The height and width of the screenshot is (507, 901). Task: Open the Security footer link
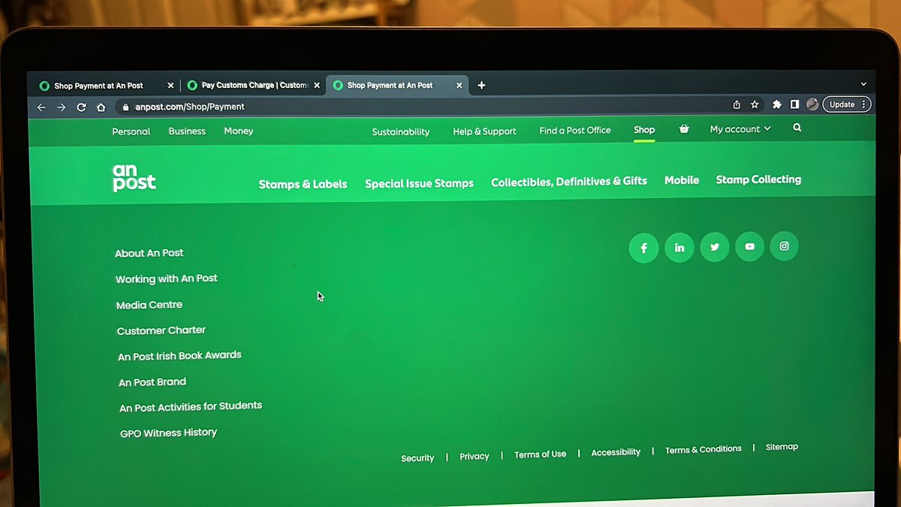click(417, 458)
